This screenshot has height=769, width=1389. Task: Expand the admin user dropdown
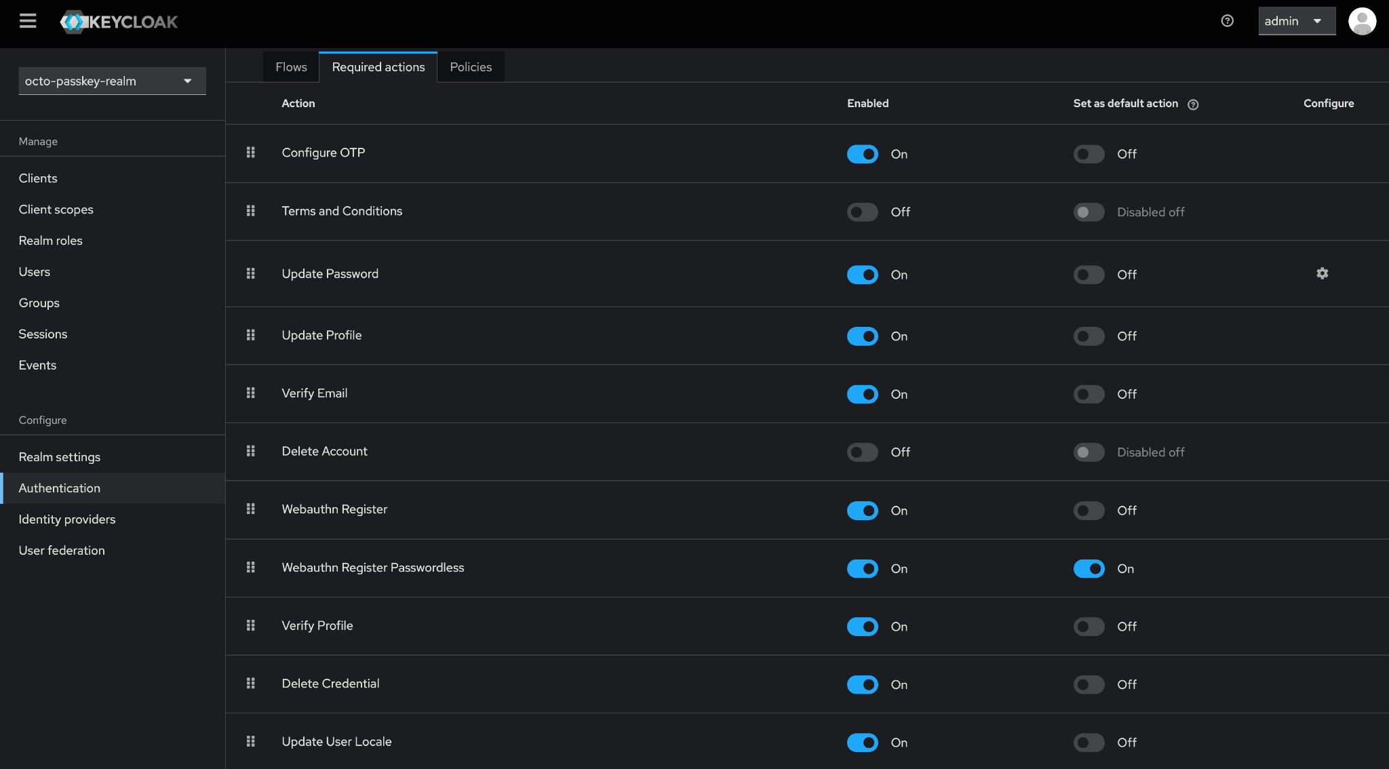(1296, 21)
